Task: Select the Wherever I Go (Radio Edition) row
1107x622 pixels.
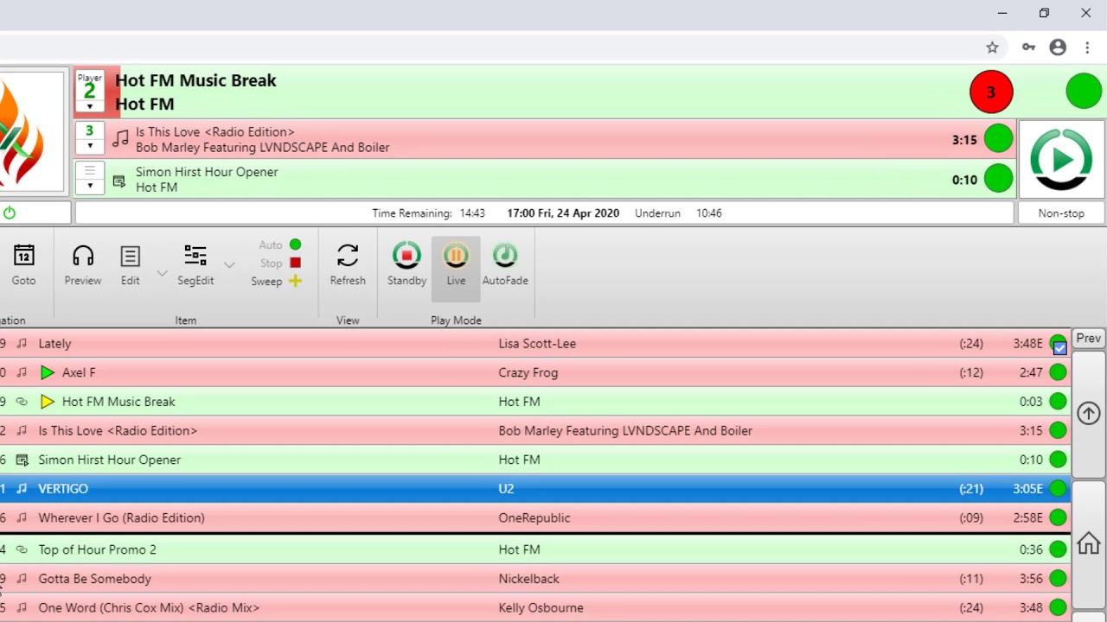Action: (x=535, y=517)
